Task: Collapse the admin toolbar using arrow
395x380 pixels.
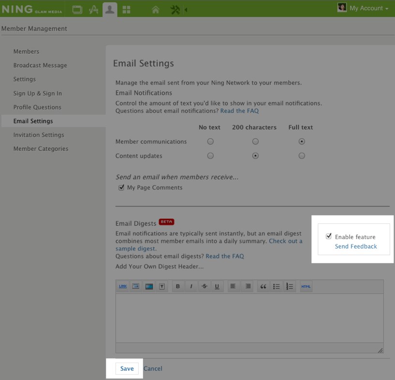Action: tap(186, 10)
